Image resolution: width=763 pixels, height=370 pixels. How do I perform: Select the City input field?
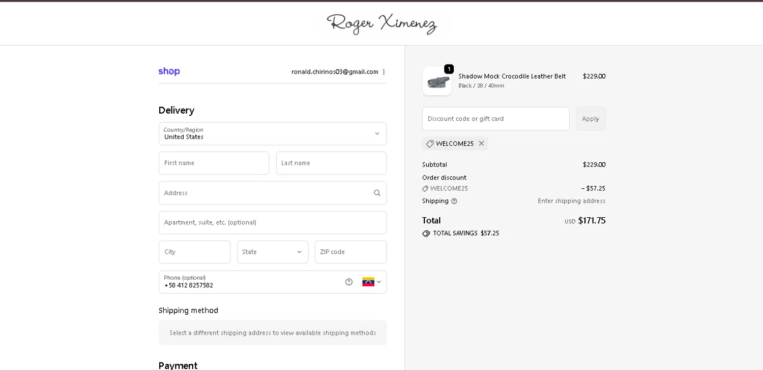click(194, 252)
